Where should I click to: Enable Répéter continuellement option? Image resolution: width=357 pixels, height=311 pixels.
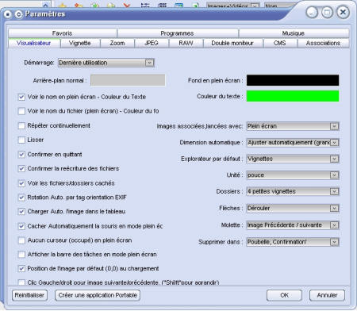[x=21, y=125]
